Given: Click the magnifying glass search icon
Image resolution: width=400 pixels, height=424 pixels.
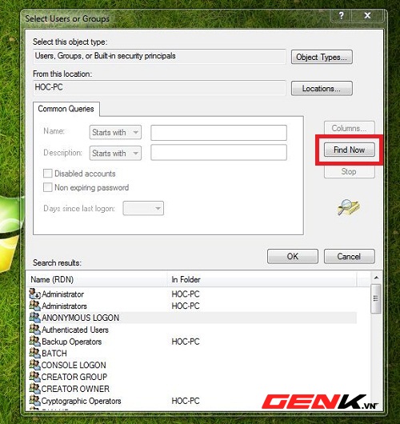Looking at the screenshot, I should tap(348, 207).
